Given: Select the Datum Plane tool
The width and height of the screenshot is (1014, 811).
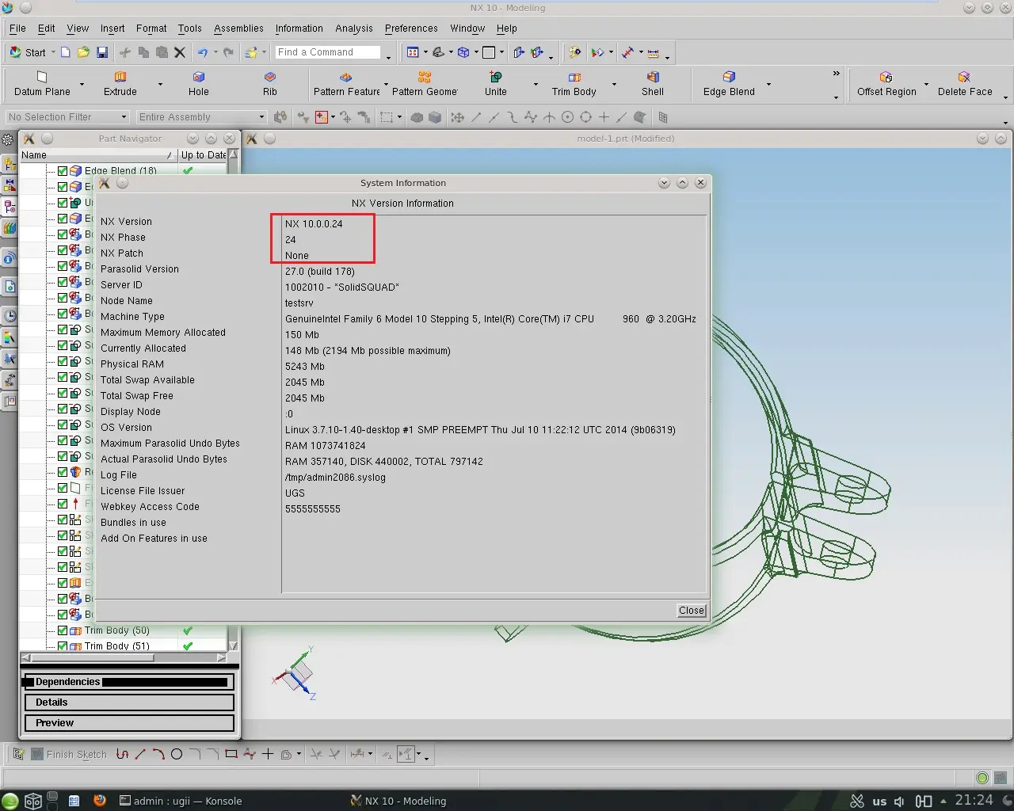Looking at the screenshot, I should pos(42,84).
